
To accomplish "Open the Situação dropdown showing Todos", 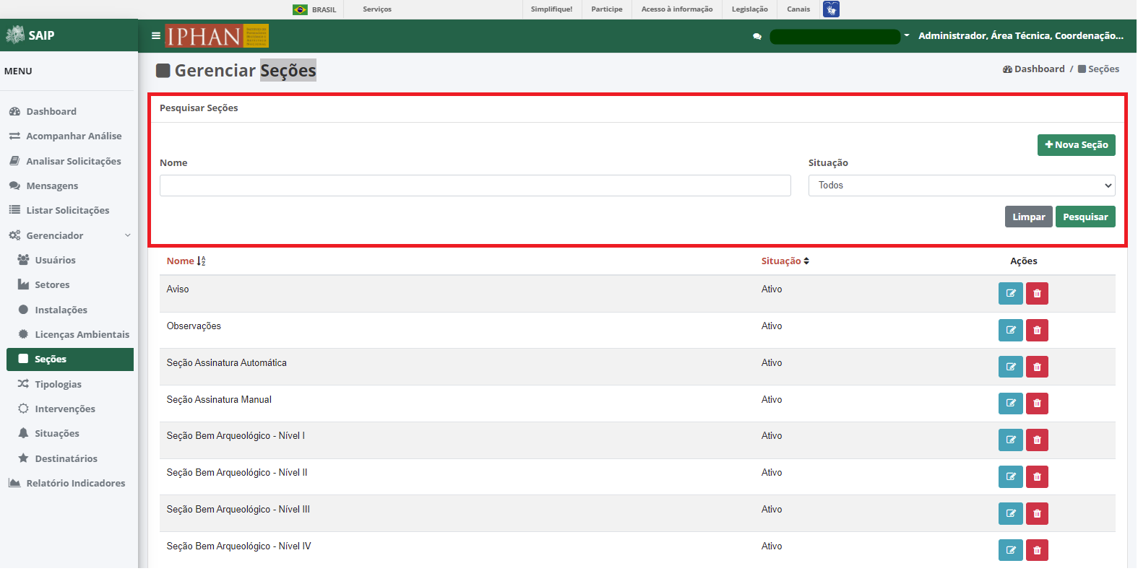I will (x=961, y=186).
